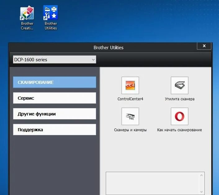Click the Сканеры и камеры text label
This screenshot has height=195, width=219.
click(130, 130)
